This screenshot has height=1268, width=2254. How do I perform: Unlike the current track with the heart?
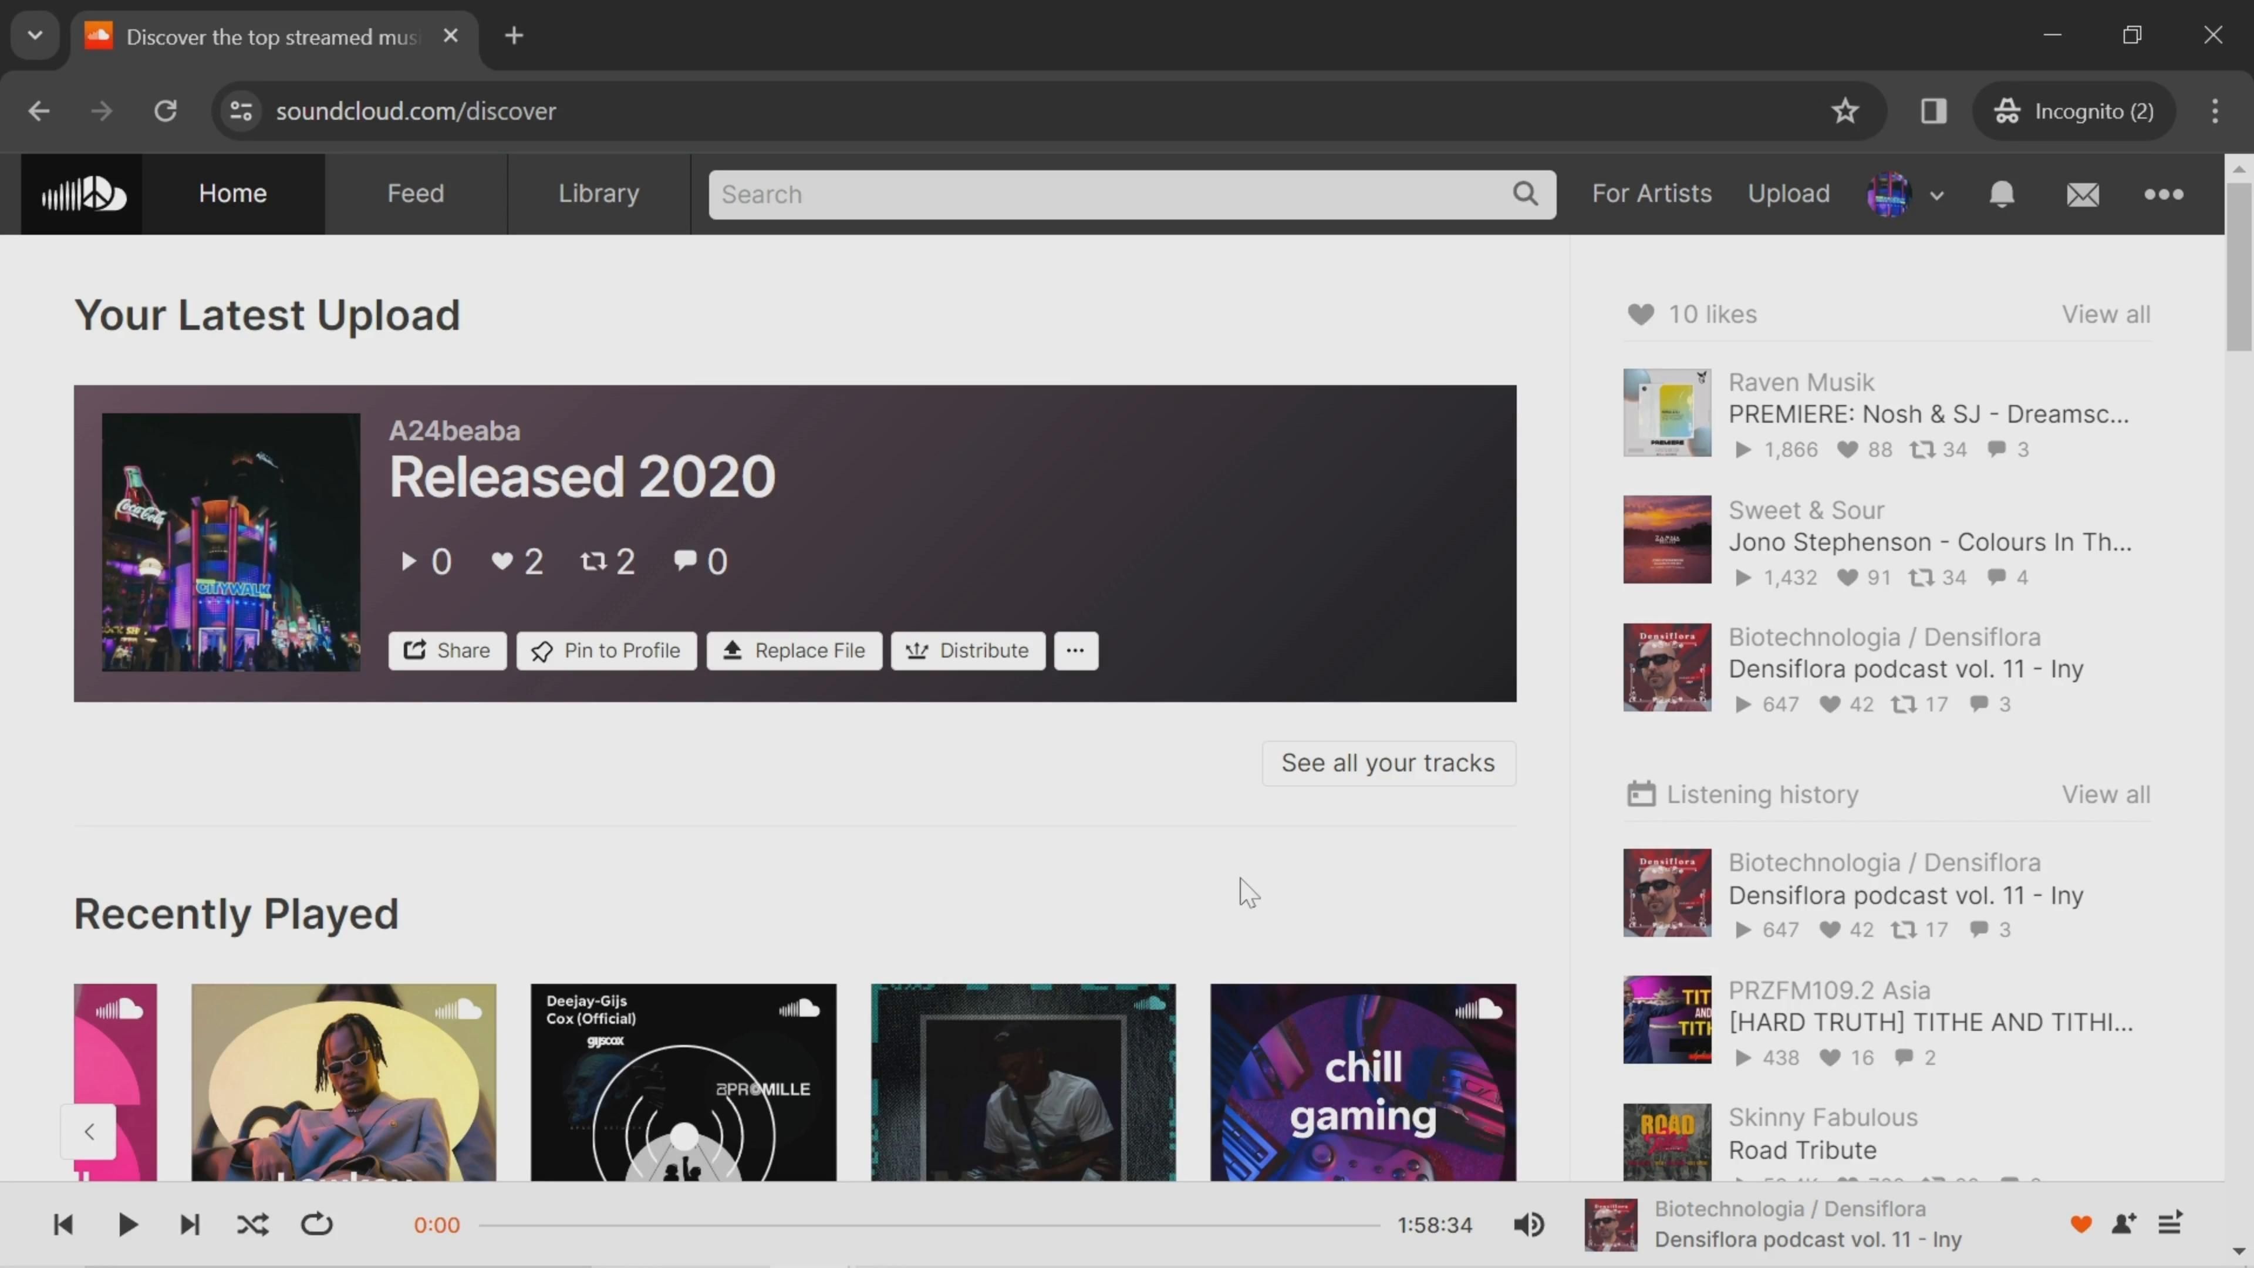click(x=2081, y=1223)
